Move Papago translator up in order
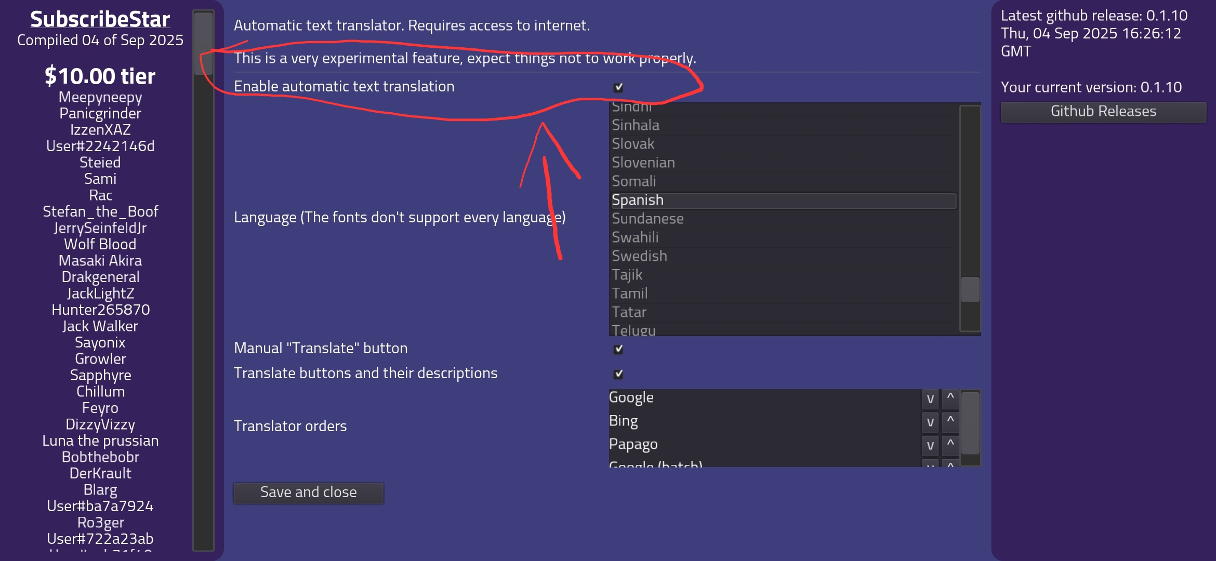Image resolution: width=1216 pixels, height=561 pixels. click(950, 445)
